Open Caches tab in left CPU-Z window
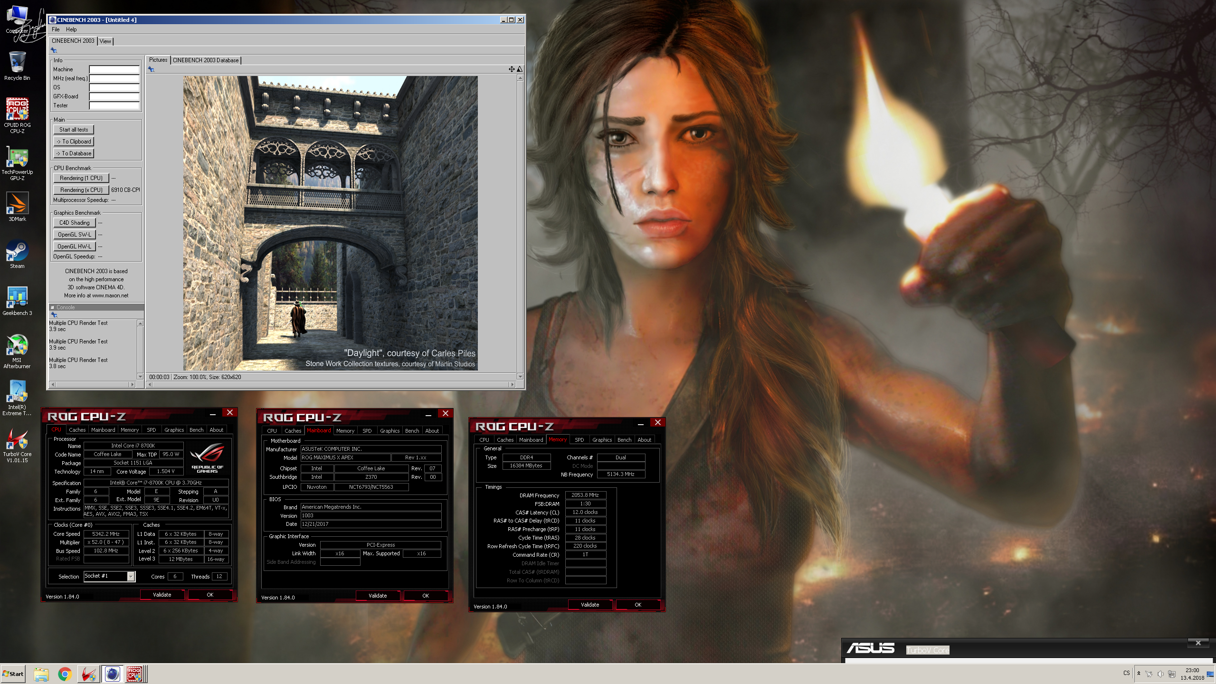The width and height of the screenshot is (1216, 684). pyautogui.click(x=77, y=430)
